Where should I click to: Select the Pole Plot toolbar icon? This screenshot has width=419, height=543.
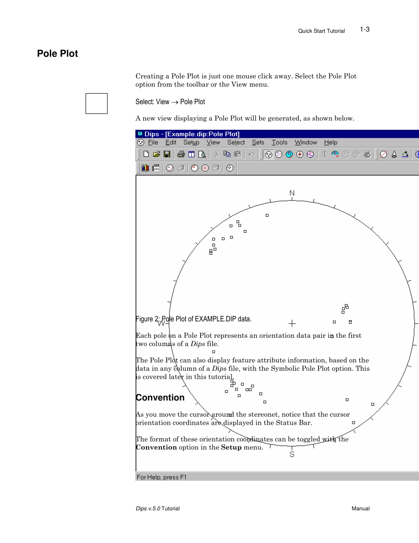tap(268, 154)
